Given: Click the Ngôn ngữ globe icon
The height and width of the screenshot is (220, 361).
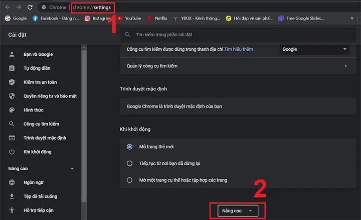Looking at the screenshot, I should [12, 182].
